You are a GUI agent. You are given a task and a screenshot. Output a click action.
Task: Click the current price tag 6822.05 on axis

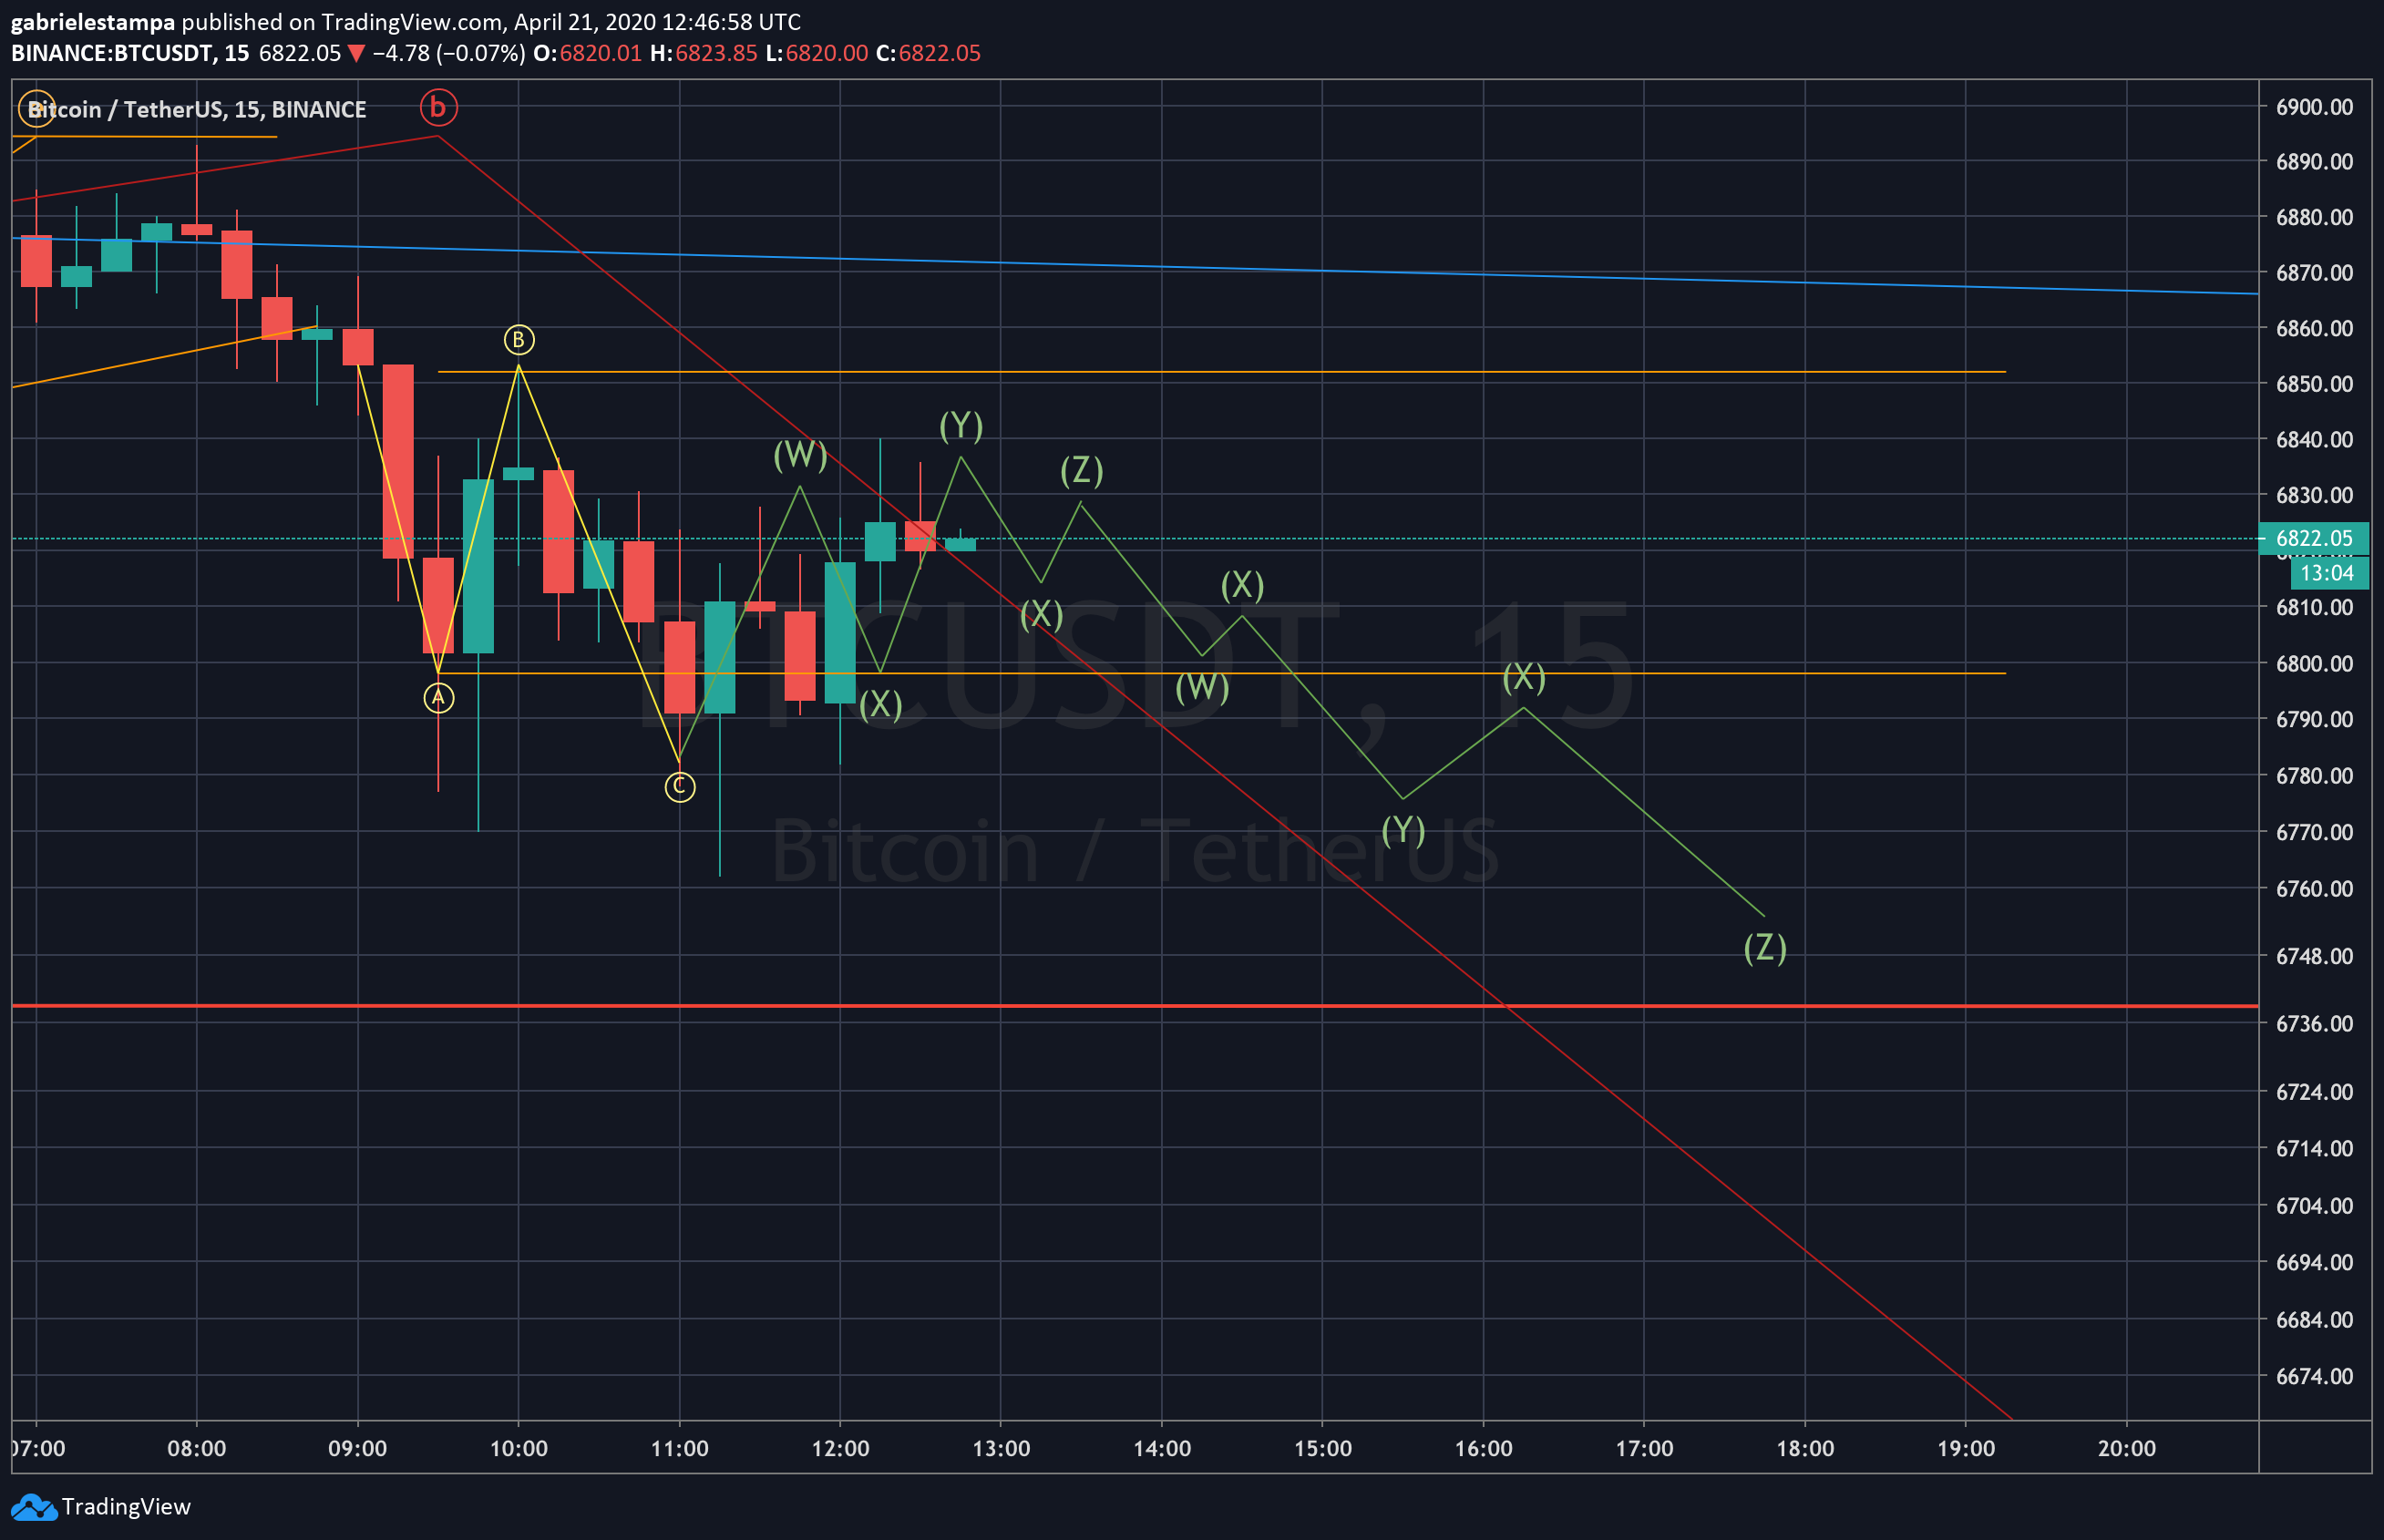(x=2313, y=538)
